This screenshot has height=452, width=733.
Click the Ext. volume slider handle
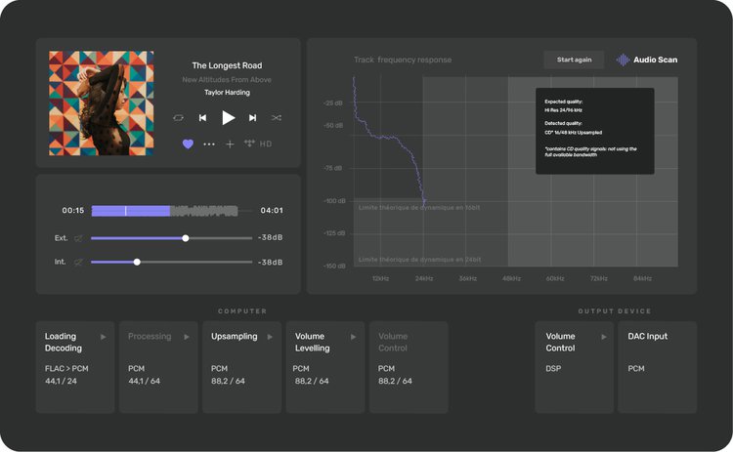pyautogui.click(x=186, y=238)
